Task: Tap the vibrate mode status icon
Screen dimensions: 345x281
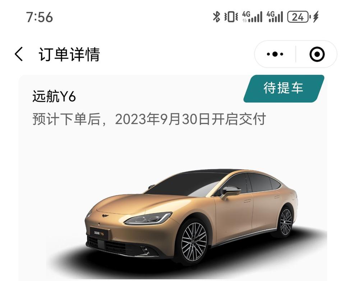Action: point(231,17)
